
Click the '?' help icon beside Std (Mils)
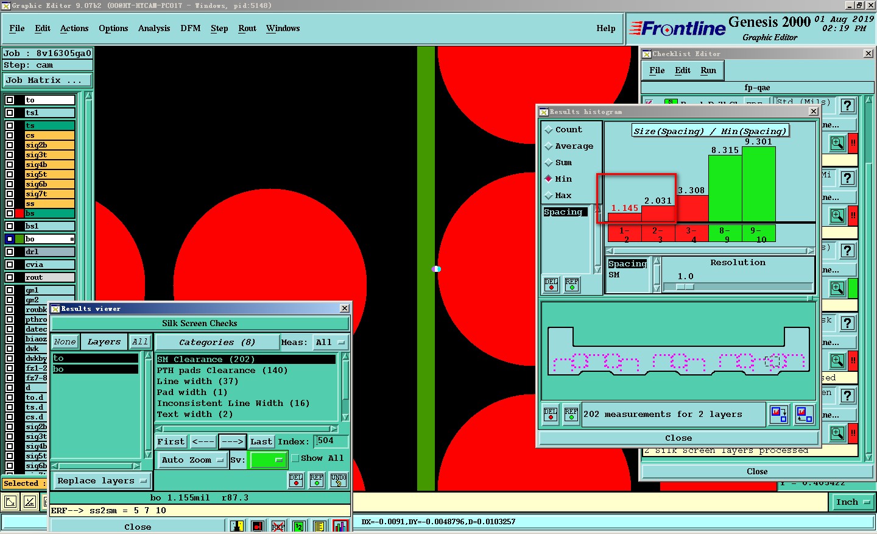pos(847,105)
